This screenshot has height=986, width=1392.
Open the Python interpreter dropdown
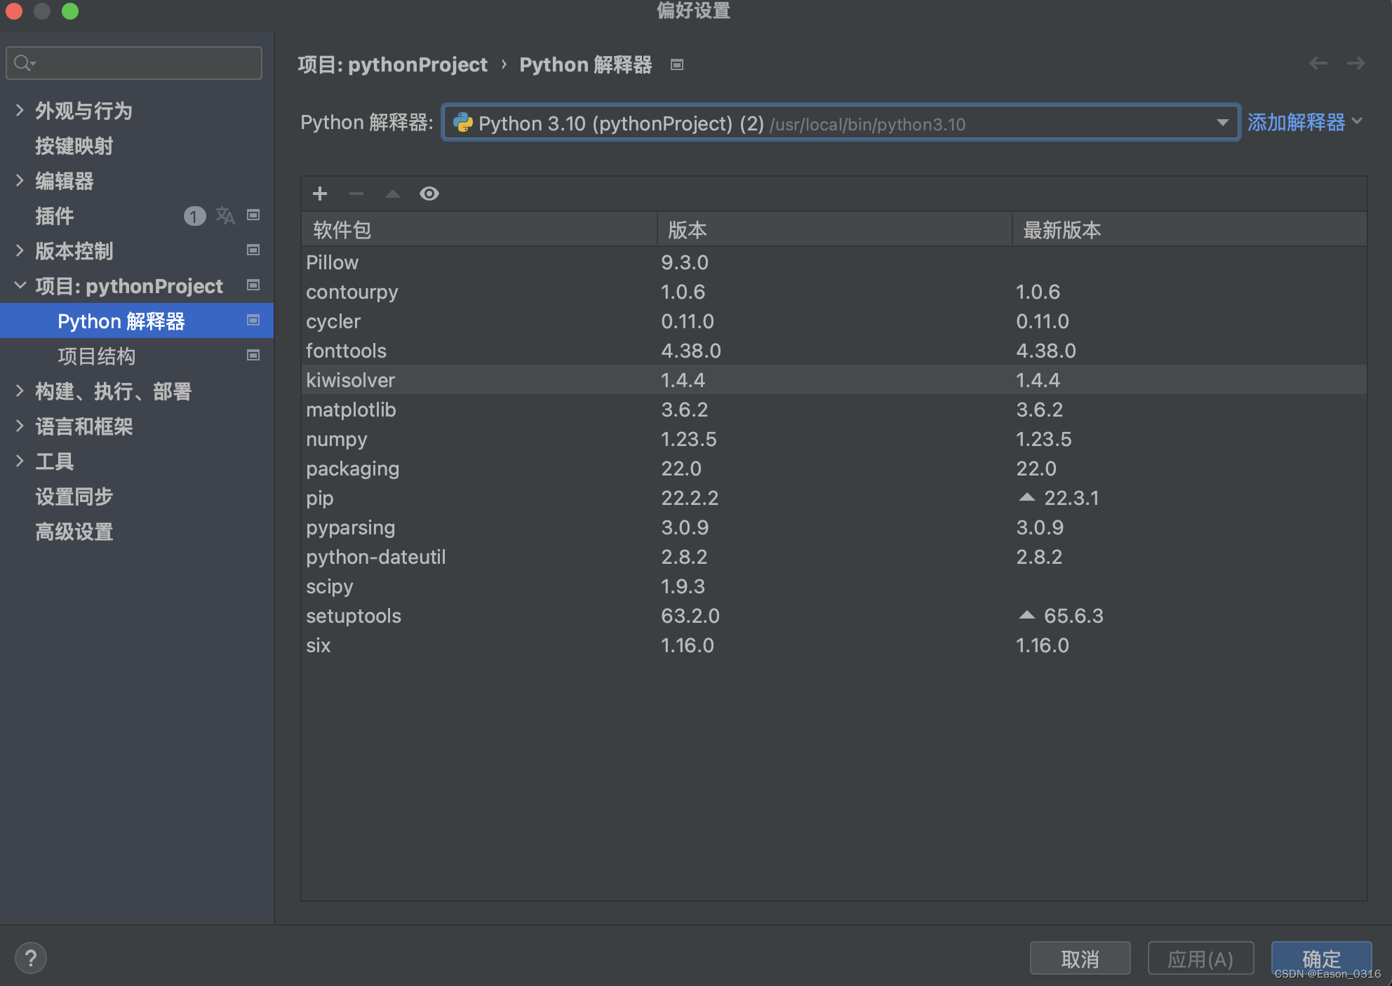pyautogui.click(x=841, y=123)
